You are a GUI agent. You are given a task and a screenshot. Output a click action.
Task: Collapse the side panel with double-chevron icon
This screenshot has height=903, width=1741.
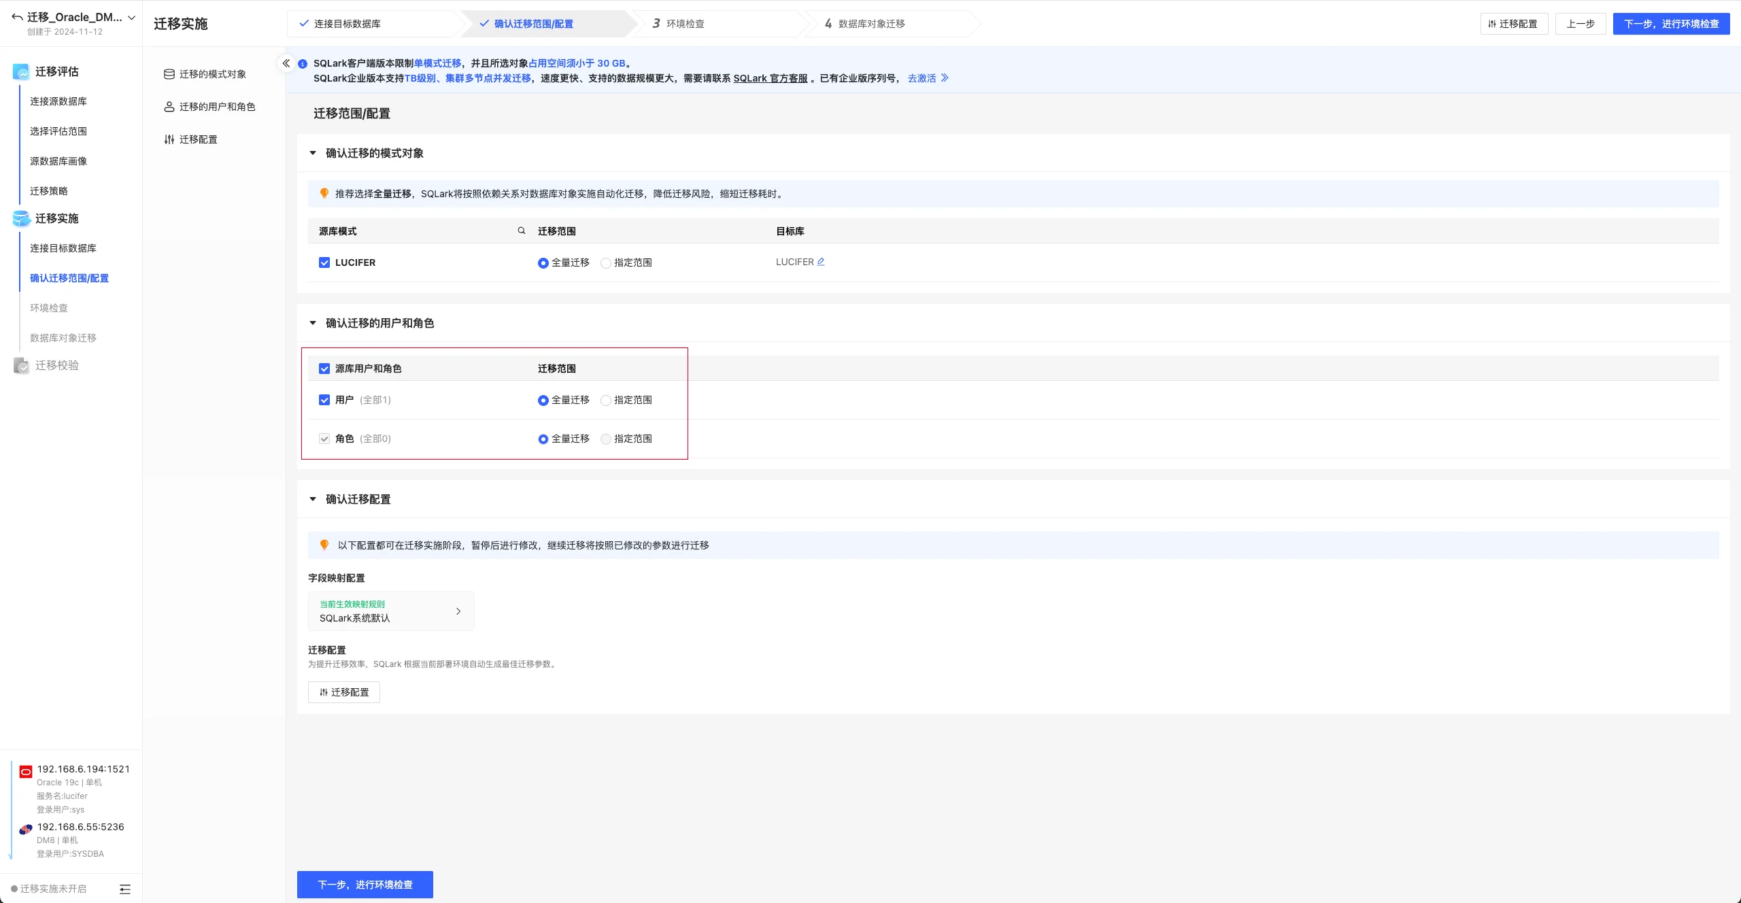[286, 63]
